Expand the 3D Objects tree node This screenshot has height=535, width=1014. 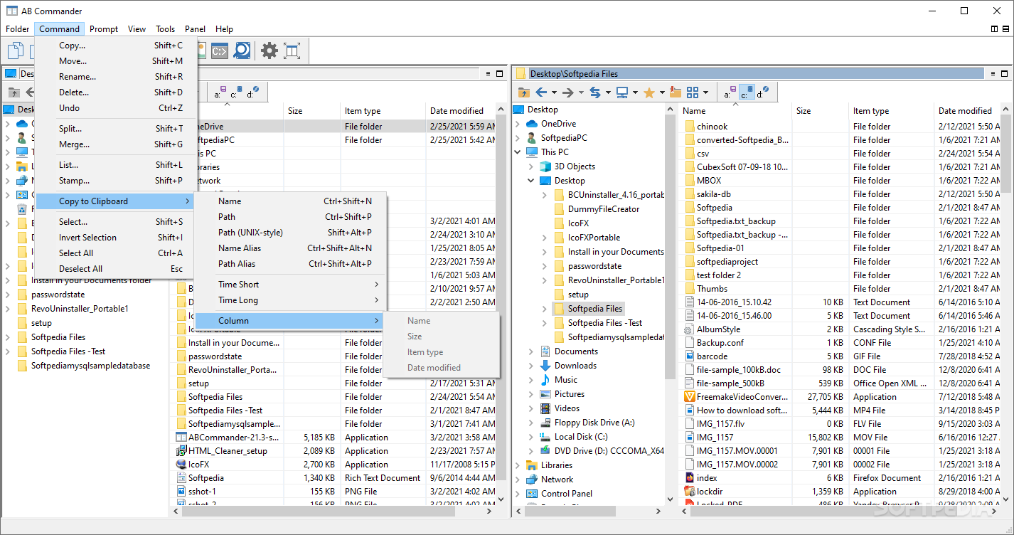531,166
